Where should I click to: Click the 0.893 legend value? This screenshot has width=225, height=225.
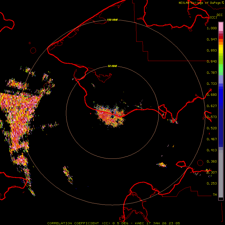212,50
